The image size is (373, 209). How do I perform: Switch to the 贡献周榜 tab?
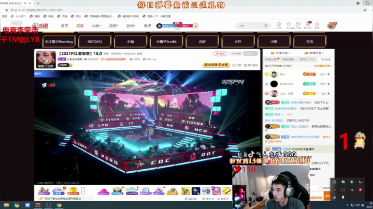point(288,59)
